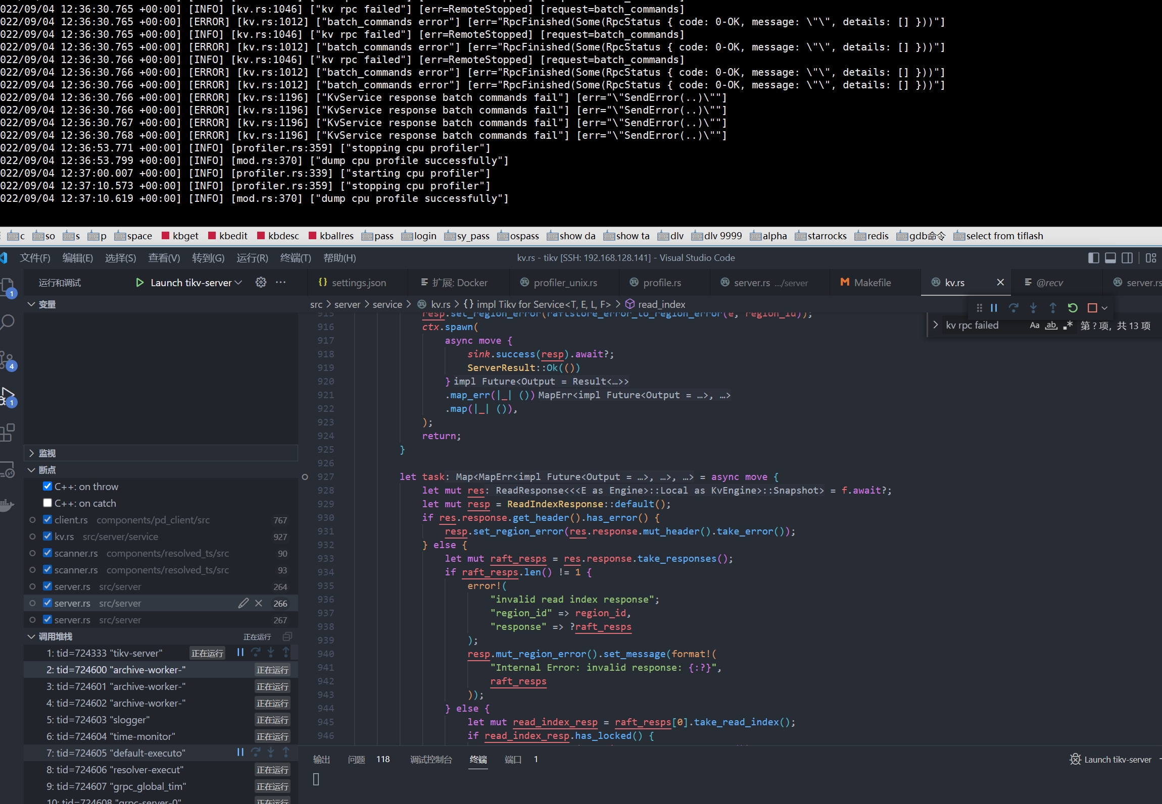Stop debugging with the red square
This screenshot has width=1162, height=804.
1092,307
